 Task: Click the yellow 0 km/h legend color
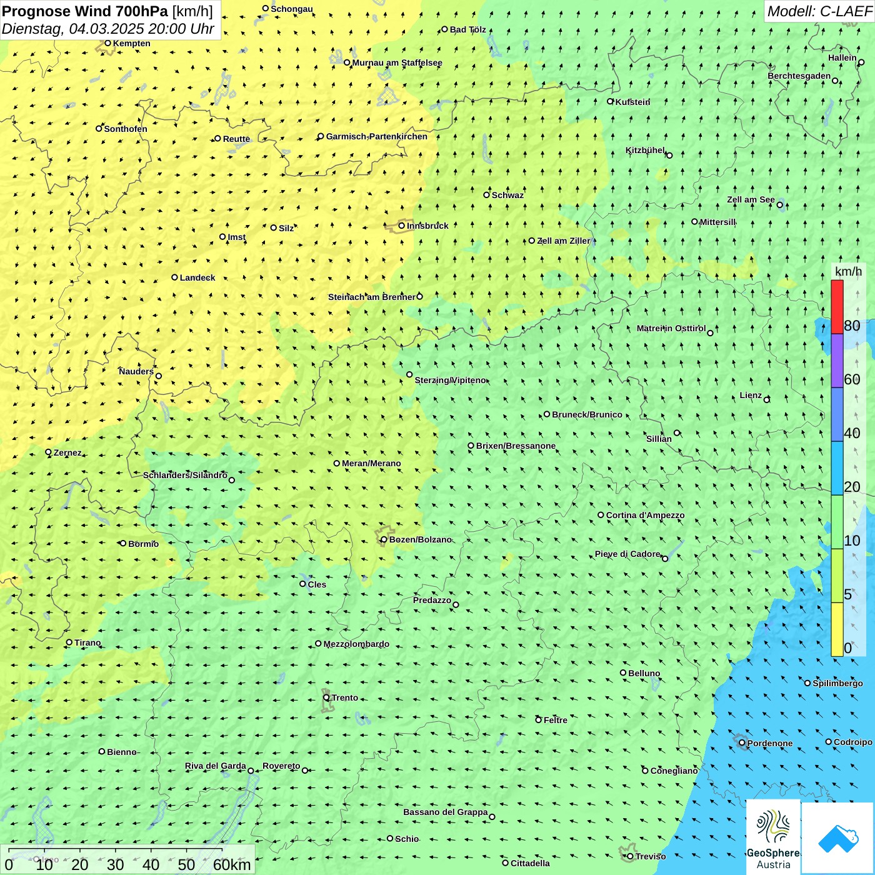coord(837,629)
